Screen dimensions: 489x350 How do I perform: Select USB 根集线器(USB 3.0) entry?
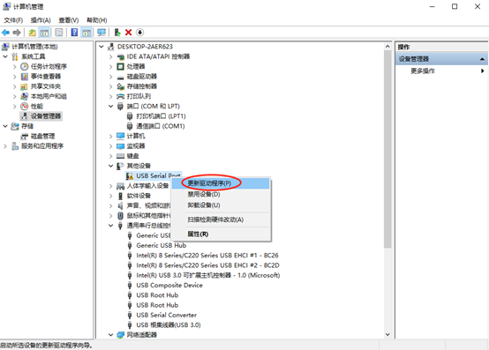click(169, 324)
